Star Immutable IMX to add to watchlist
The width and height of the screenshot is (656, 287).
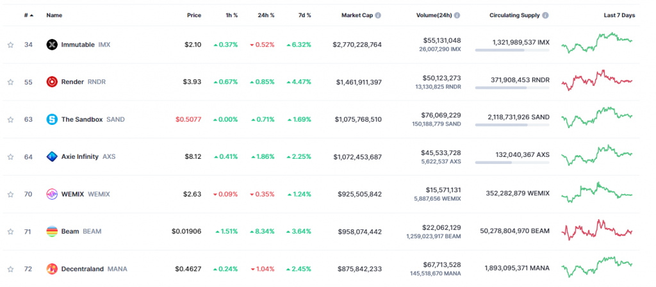click(10, 45)
